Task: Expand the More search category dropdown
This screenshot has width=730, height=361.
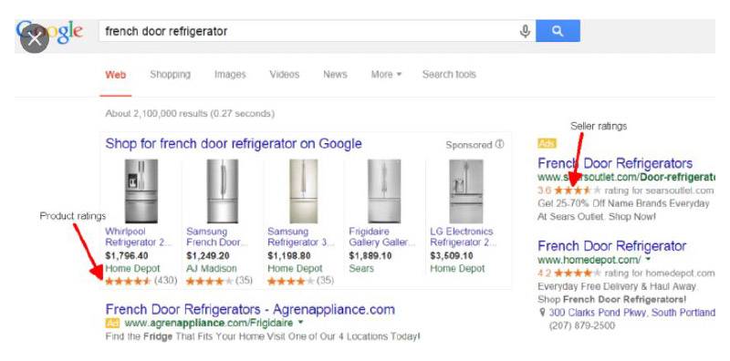Action: coord(386,75)
